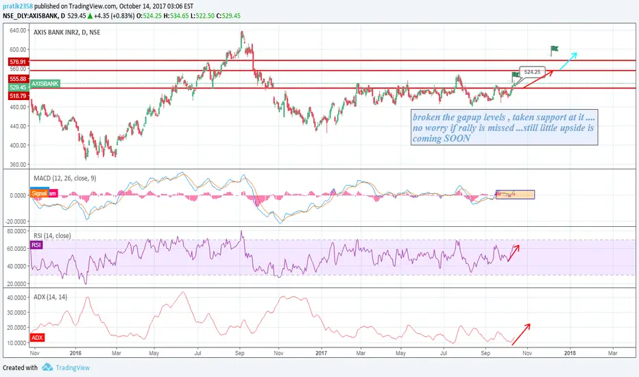Click the NSE_DLY:AXISBANK, D symbol text
The width and height of the screenshot is (639, 377).
(x=34, y=16)
